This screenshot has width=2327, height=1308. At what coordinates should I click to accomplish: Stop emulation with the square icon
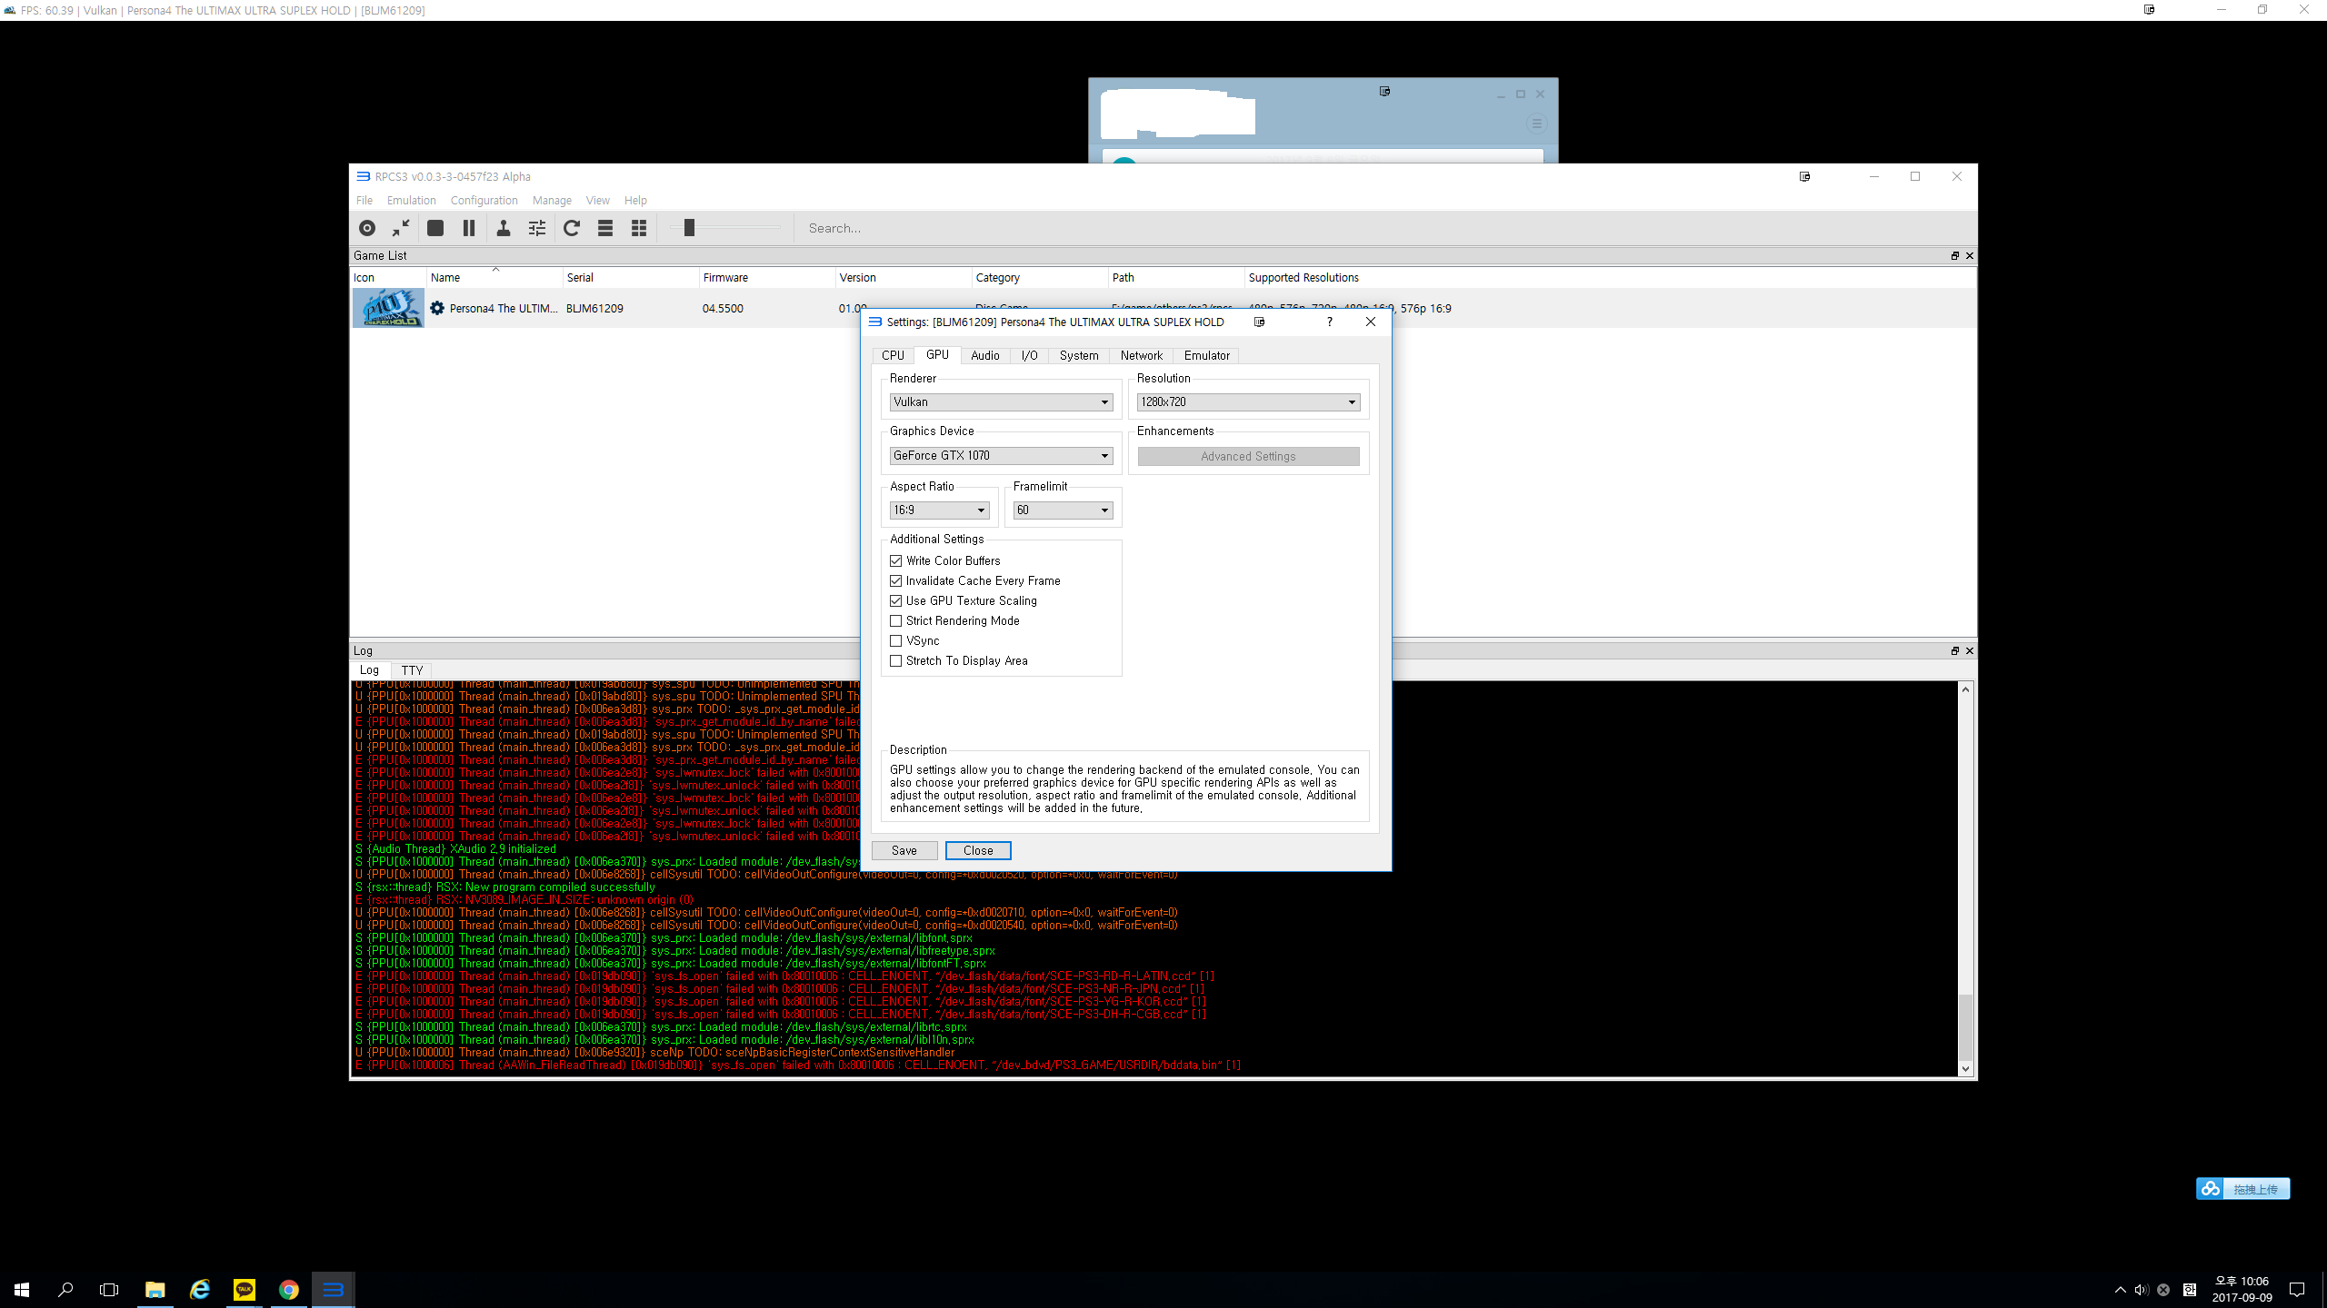point(435,228)
